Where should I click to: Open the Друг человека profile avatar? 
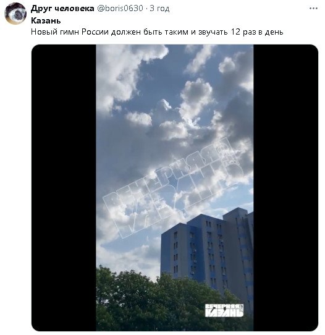point(15,14)
